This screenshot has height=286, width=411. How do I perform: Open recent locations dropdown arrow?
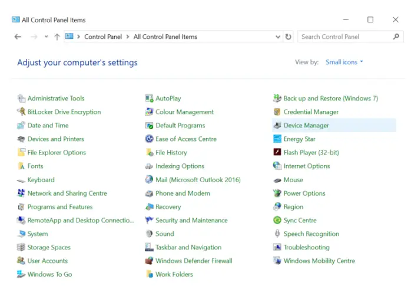point(46,37)
